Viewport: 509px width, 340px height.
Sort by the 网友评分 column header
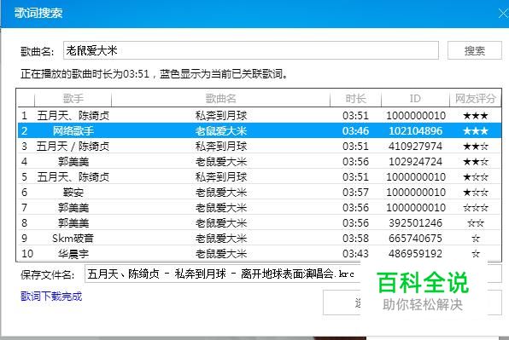(x=475, y=99)
